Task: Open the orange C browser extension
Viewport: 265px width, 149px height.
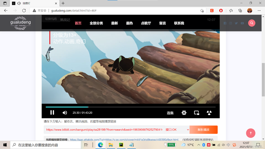Action: coord(212,10)
